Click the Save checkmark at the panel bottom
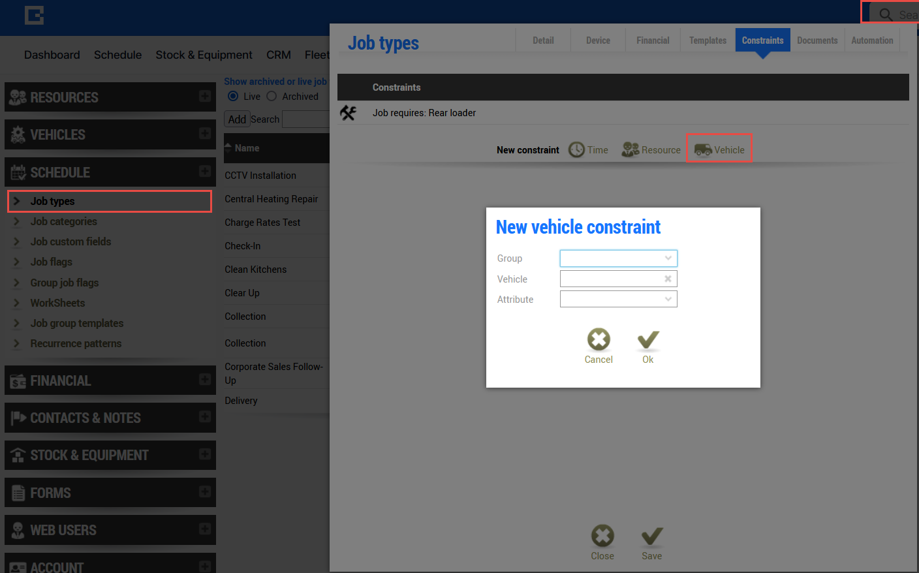Screen dimensions: 919x573 click(x=651, y=536)
